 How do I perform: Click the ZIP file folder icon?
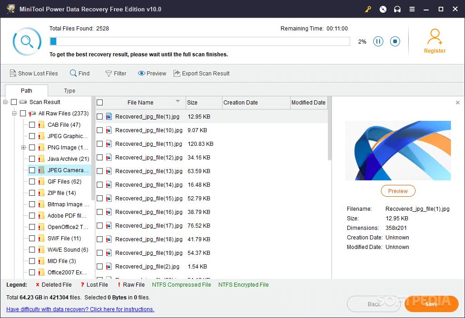tap(41, 193)
